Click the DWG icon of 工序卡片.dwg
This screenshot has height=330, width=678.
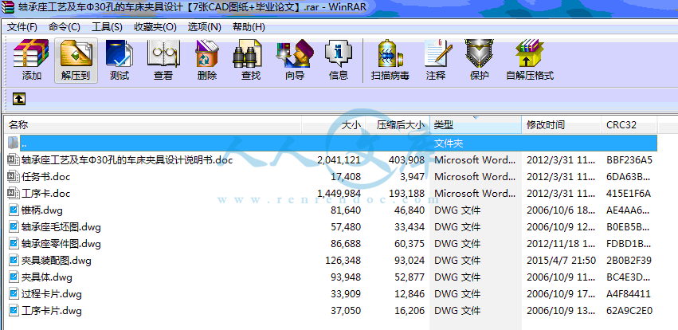14,311
